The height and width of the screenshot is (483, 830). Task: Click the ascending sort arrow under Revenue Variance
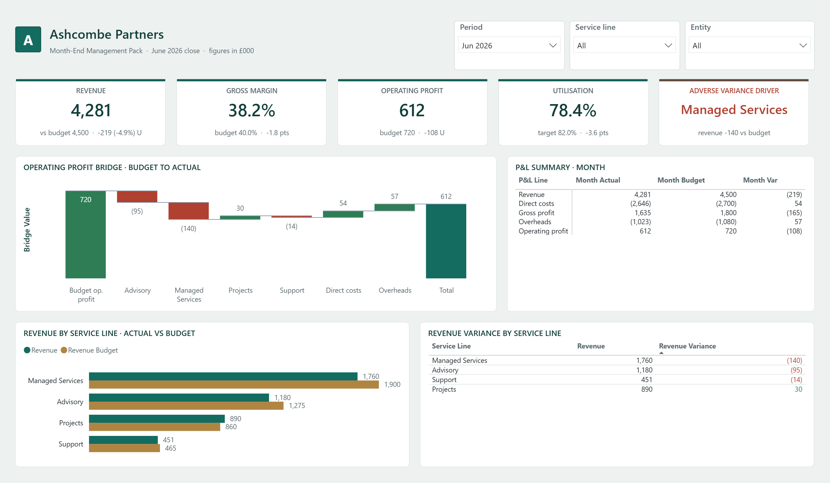[661, 353]
